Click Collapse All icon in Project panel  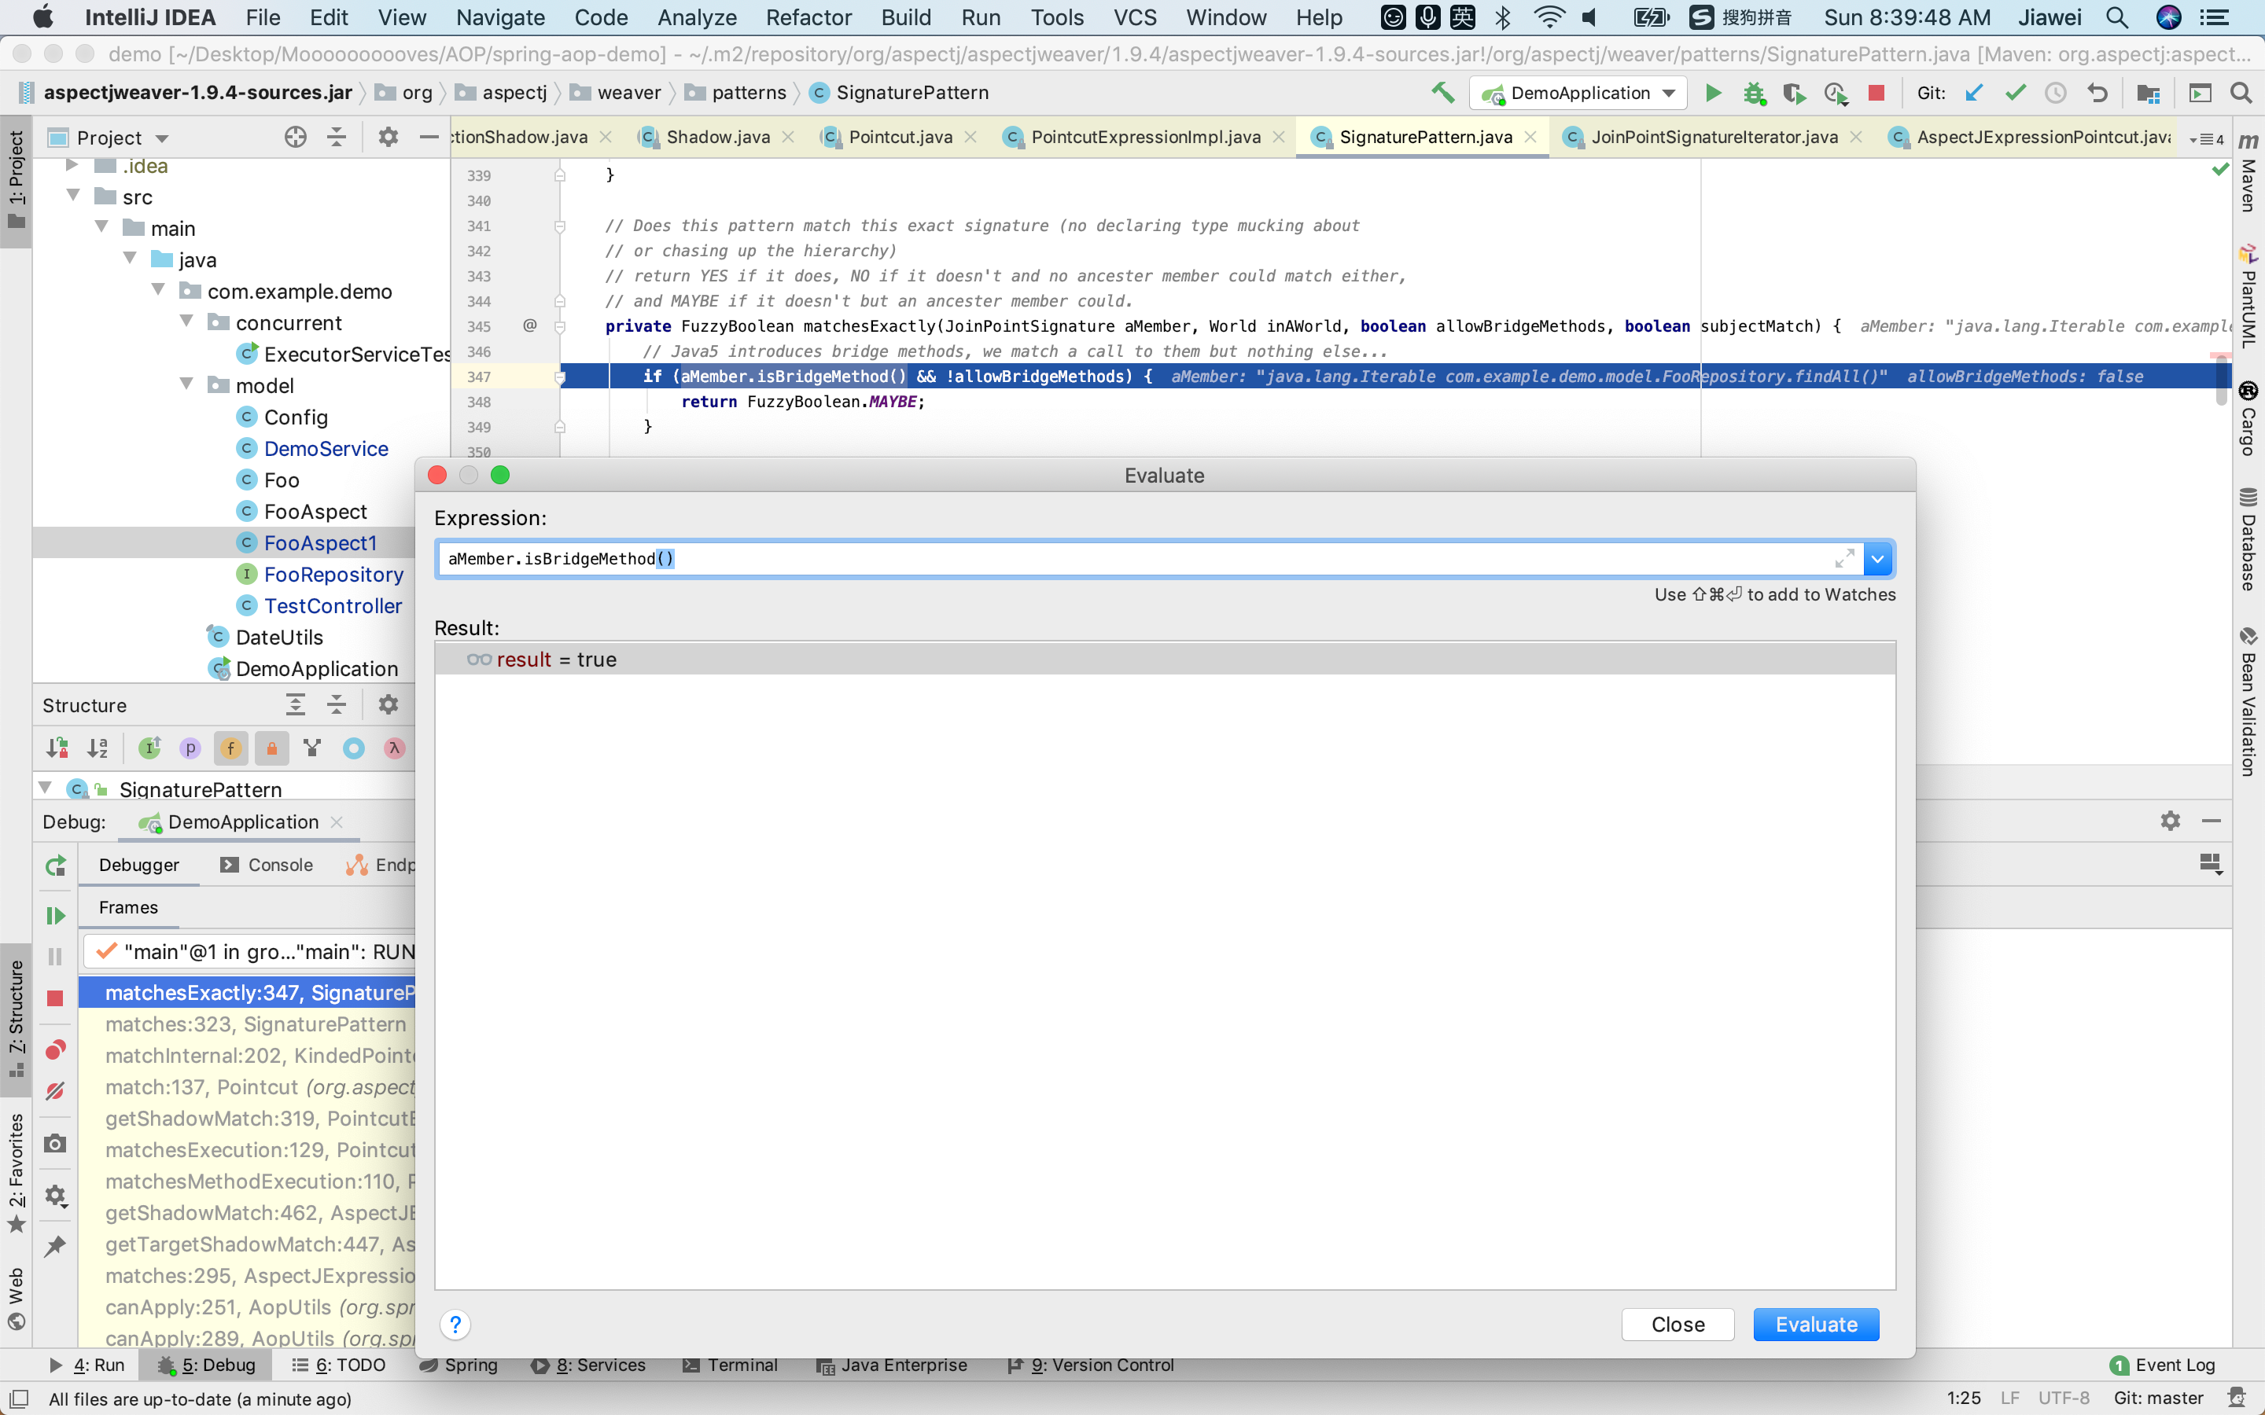click(x=336, y=138)
